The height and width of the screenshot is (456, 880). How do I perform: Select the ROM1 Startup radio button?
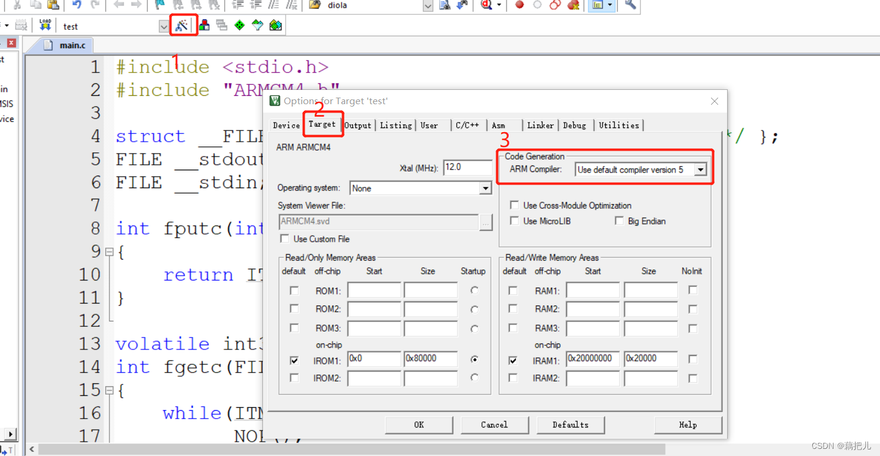click(474, 291)
